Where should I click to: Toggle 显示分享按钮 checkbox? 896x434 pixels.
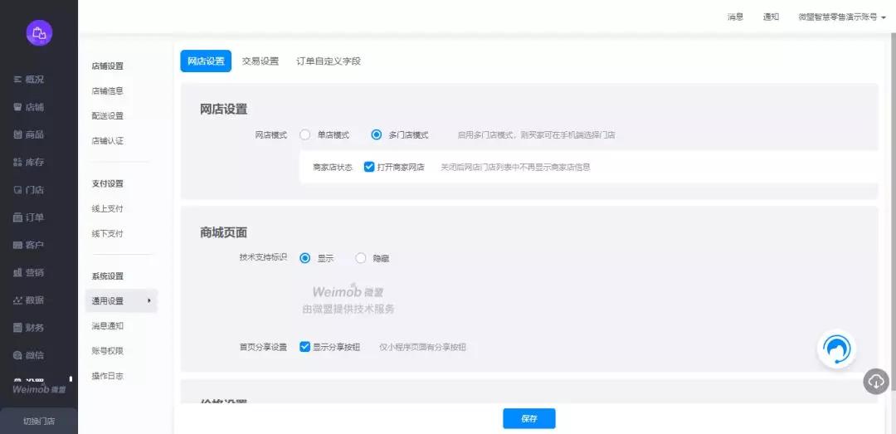click(x=305, y=347)
